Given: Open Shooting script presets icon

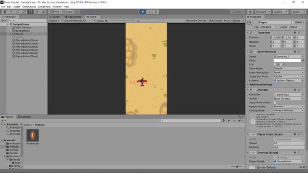Looking at the screenshot, I should pyautogui.click(x=299, y=153).
